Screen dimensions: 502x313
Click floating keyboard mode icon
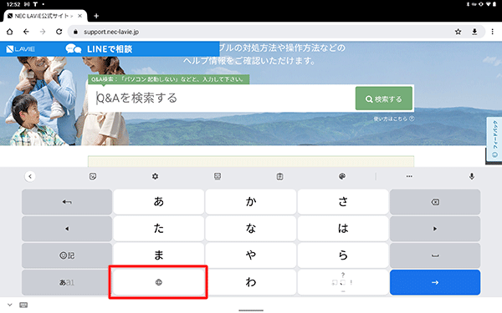[x=218, y=176]
